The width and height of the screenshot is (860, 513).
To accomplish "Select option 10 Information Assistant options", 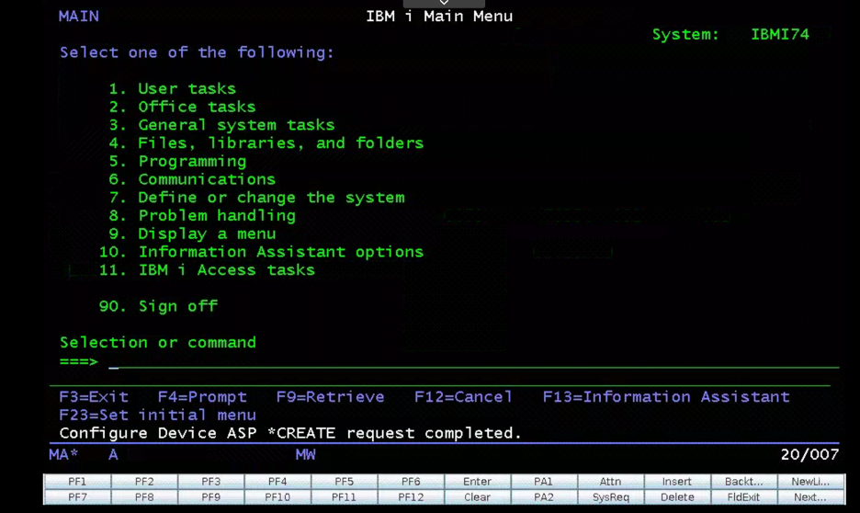I will 261,252.
